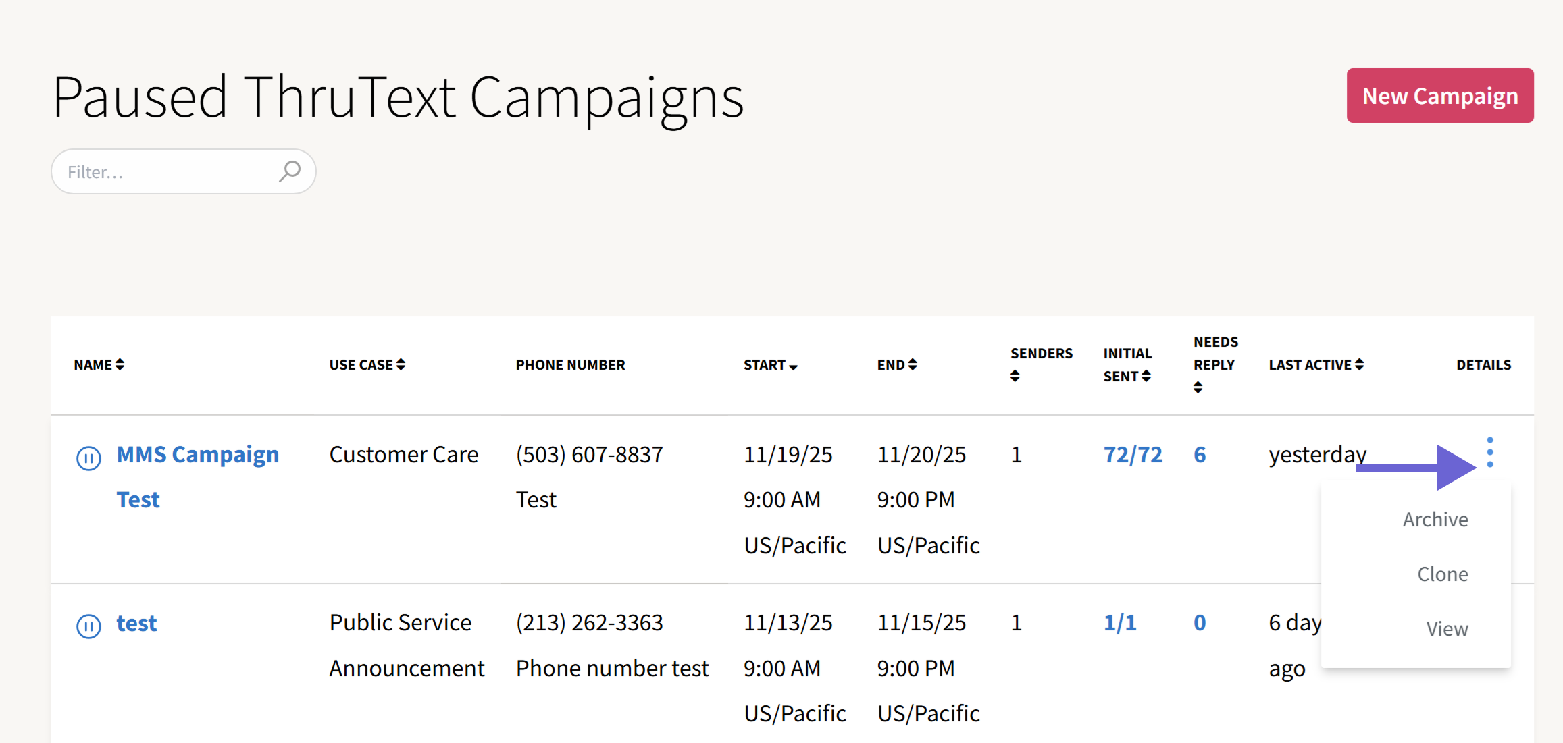1563x743 pixels.
Task: Sort the table by Name
Action: pyautogui.click(x=98, y=364)
